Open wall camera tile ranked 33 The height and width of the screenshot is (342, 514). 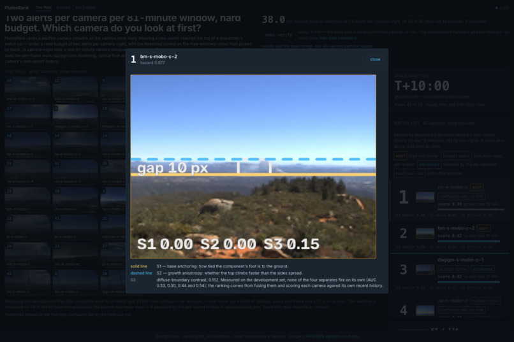[75, 255]
